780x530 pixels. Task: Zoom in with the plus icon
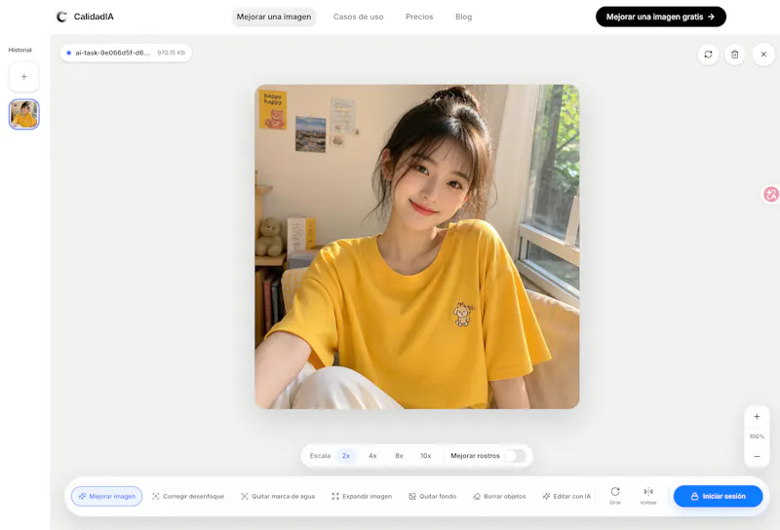pyautogui.click(x=757, y=417)
